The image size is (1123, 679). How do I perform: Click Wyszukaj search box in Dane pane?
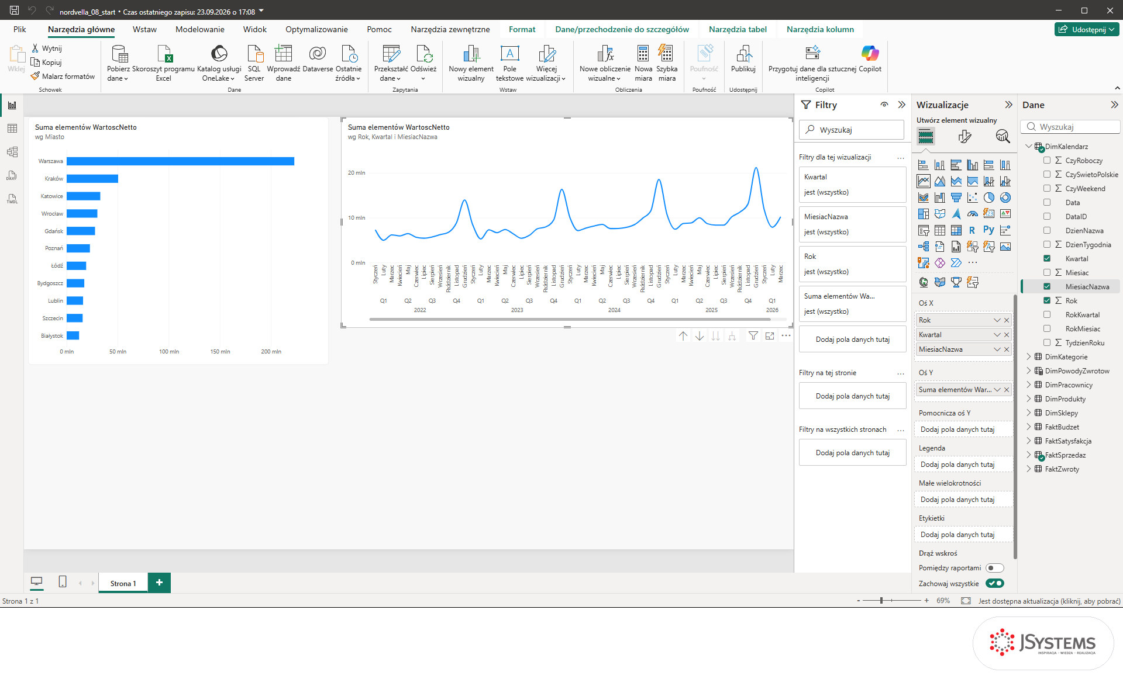tap(1070, 127)
